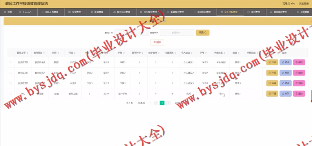Sort table by 审核回复 column
The height and width of the screenshot is (146, 312).
point(257,53)
